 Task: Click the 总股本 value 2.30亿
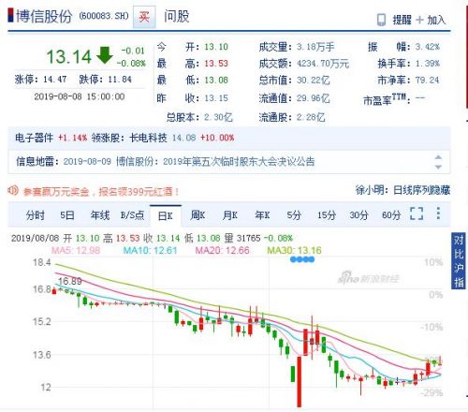click(218, 117)
